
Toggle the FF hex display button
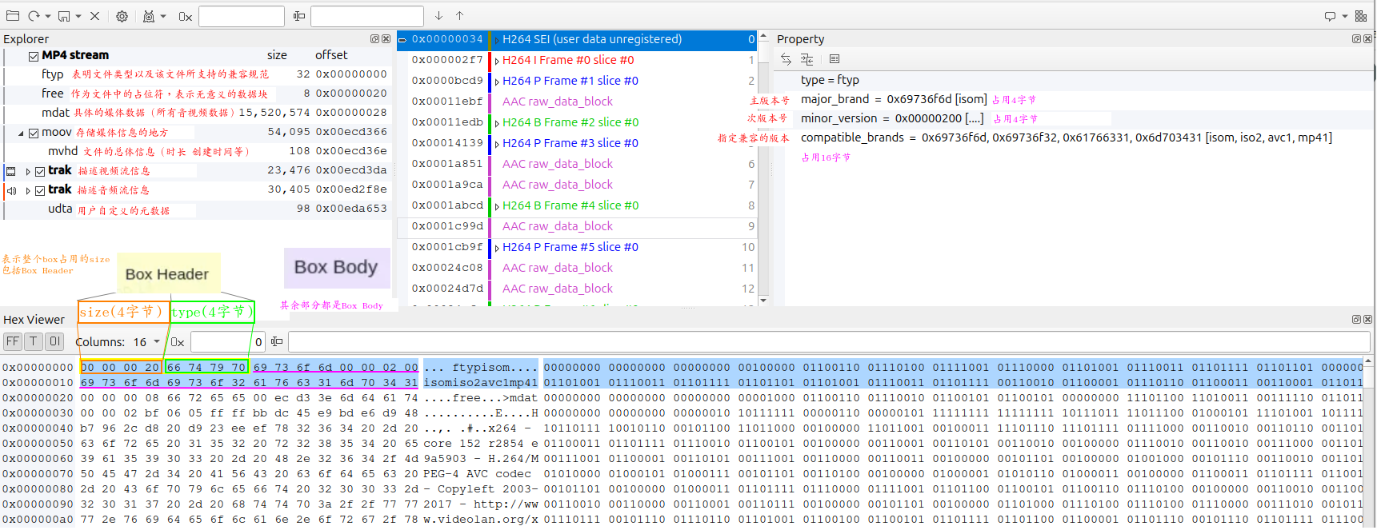pyautogui.click(x=13, y=341)
